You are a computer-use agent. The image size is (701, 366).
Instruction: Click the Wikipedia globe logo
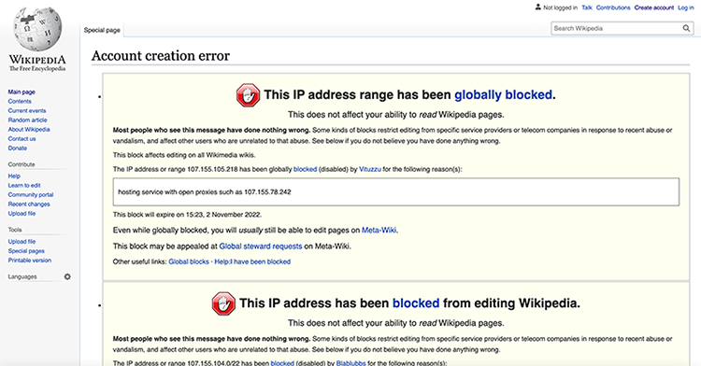[x=37, y=30]
